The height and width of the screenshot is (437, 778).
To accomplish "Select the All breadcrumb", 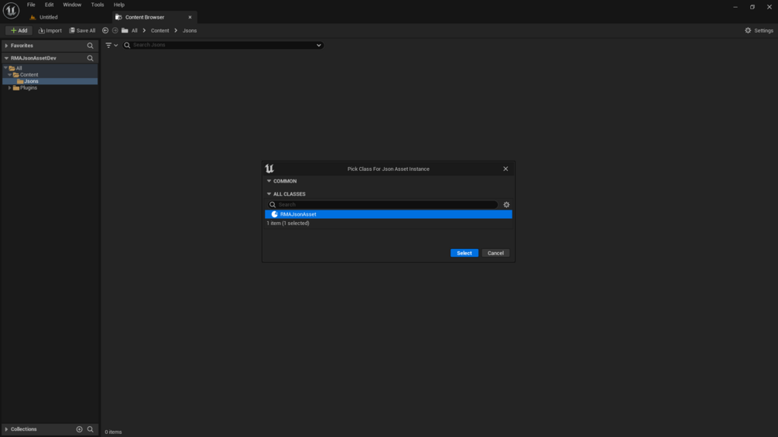I will [x=135, y=31].
